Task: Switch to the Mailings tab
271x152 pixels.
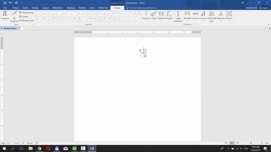Action: coord(71,8)
